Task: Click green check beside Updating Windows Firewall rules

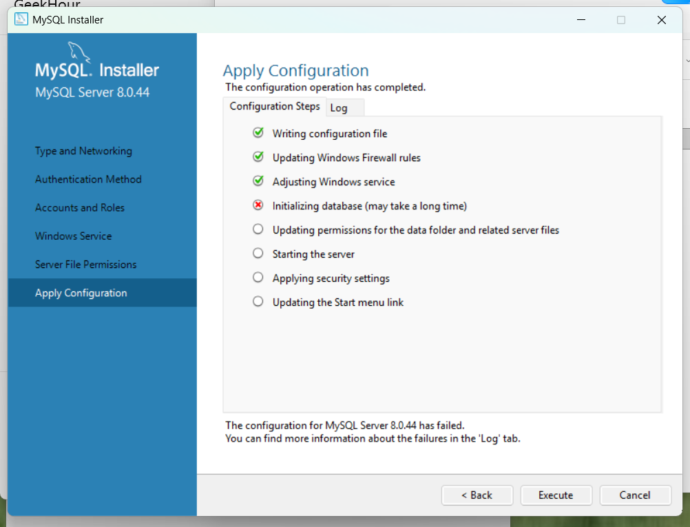Action: 258,157
